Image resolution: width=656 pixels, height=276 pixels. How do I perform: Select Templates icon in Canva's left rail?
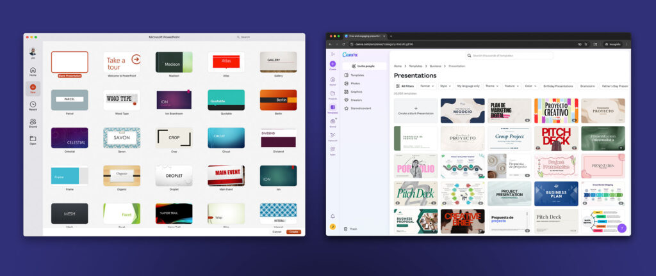point(332,109)
